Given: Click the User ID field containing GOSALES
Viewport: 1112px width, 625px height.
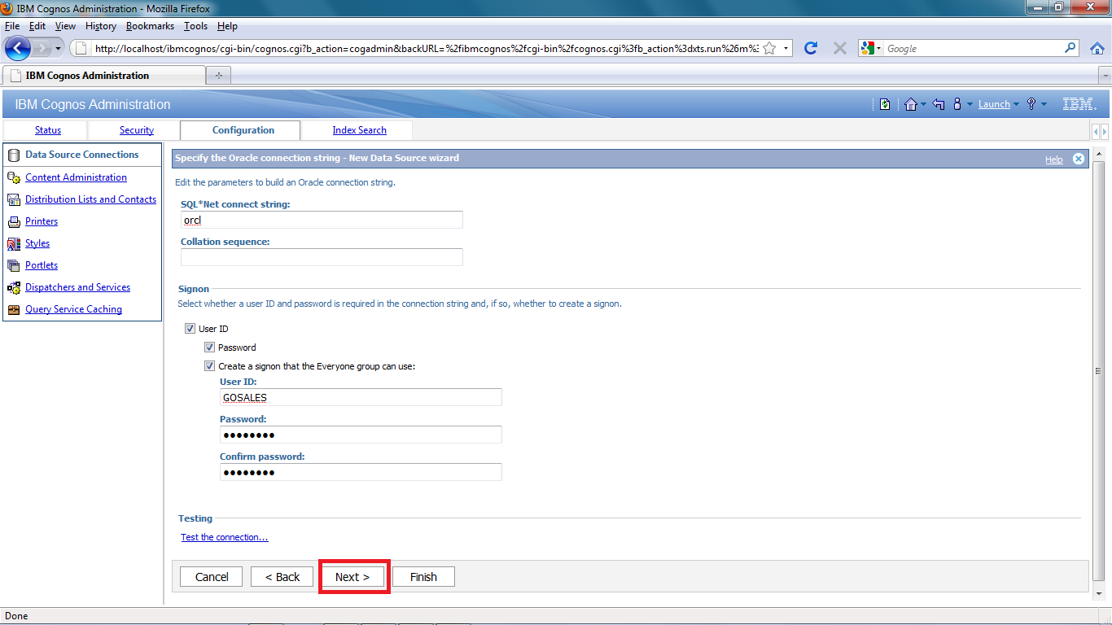Looking at the screenshot, I should [x=361, y=397].
